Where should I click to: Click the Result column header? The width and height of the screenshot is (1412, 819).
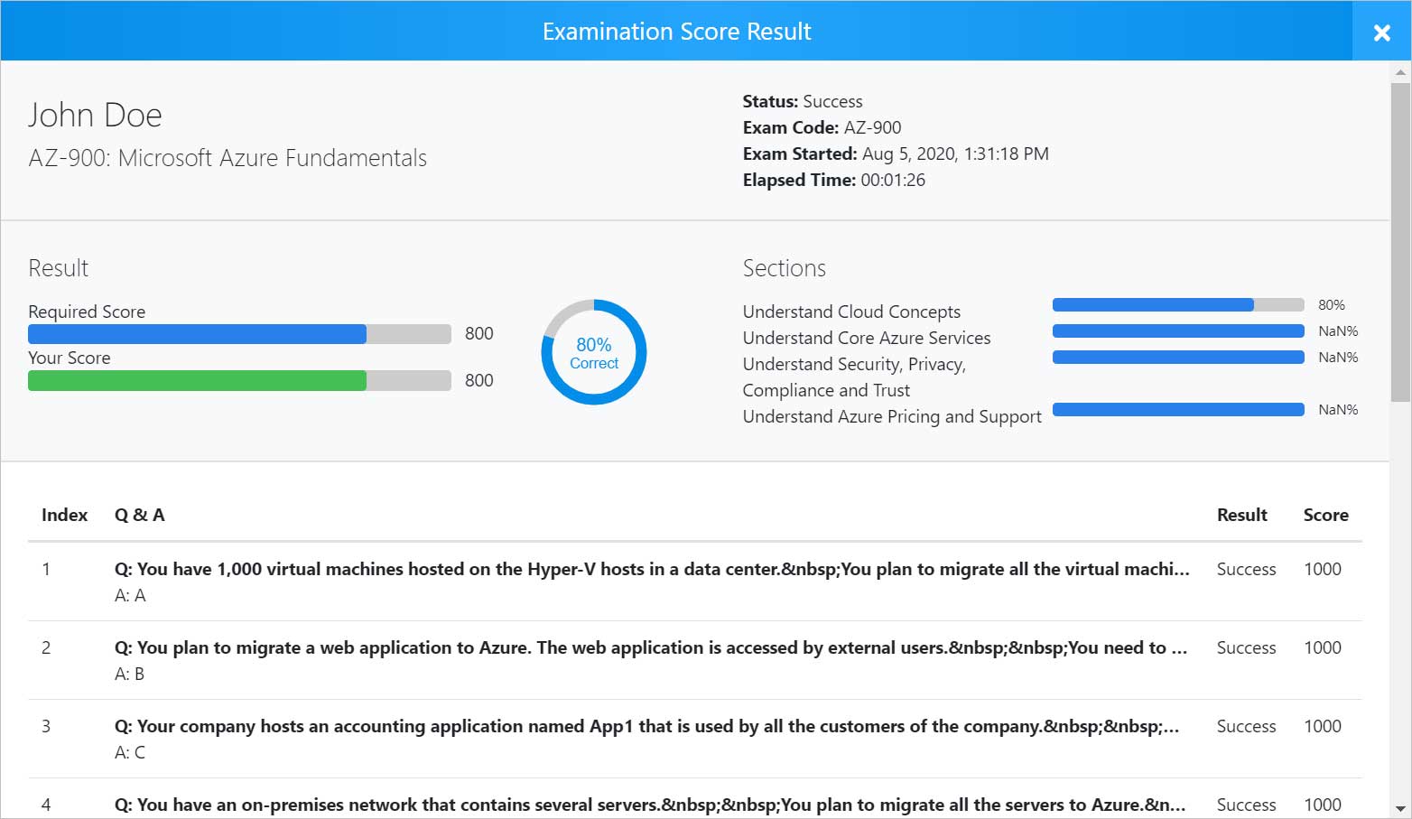1242,515
